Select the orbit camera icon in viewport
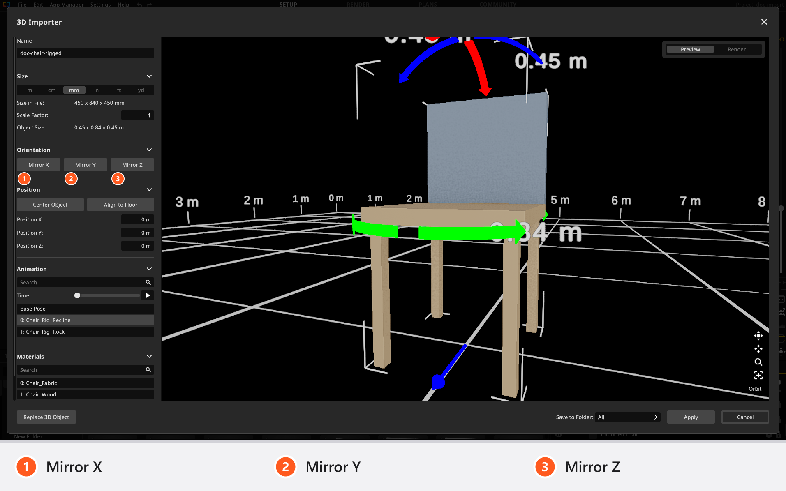Viewport: 786px width, 491px height. pyautogui.click(x=758, y=336)
